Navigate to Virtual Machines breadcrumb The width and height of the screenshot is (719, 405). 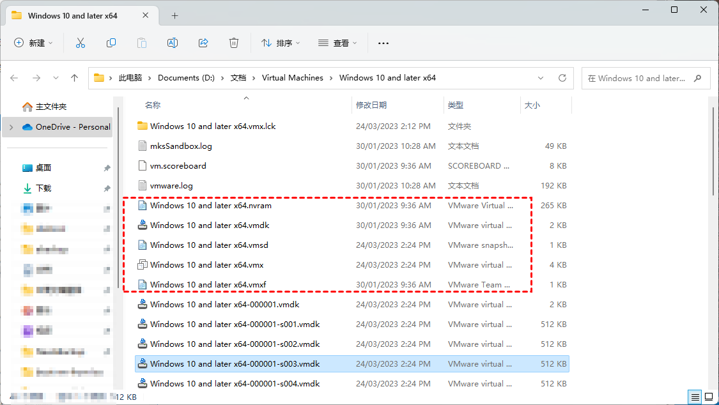(293, 78)
